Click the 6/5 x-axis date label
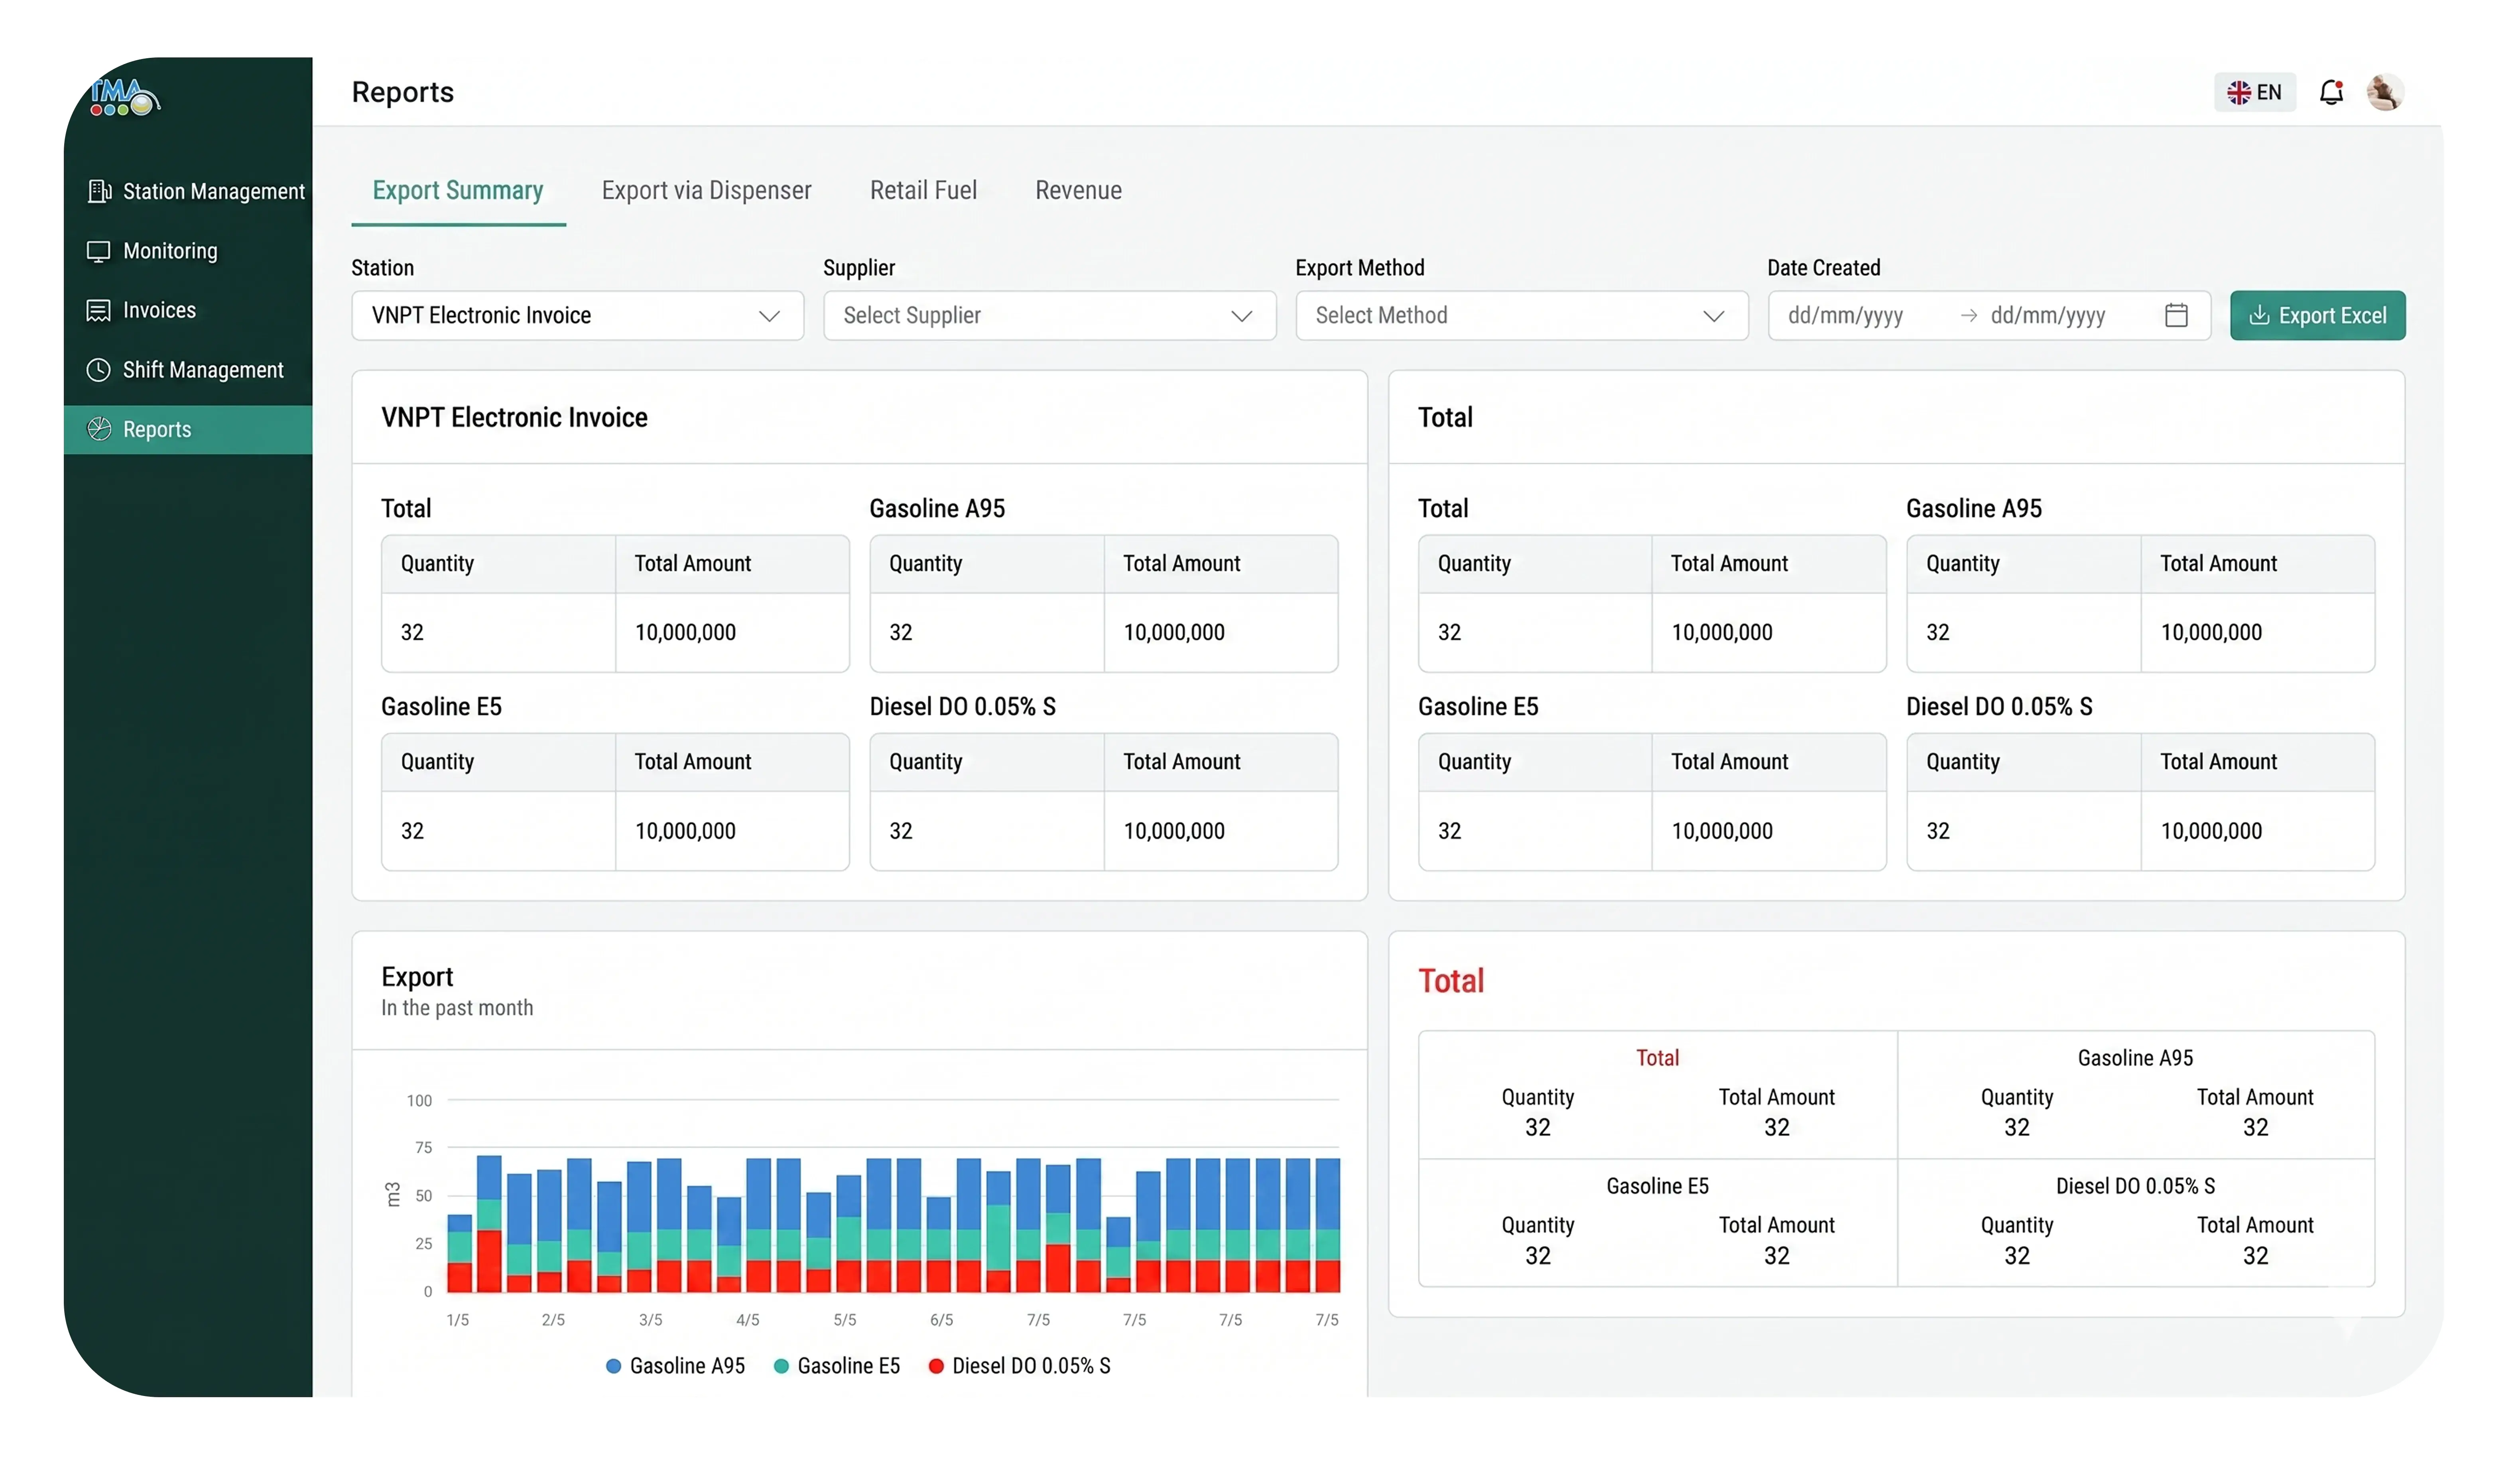Screen dimensions: 2520x1461 (941, 1319)
